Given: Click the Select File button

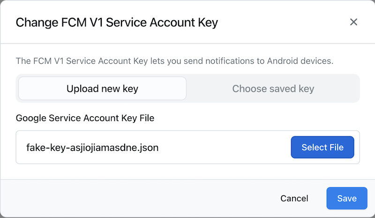Looking at the screenshot, I should [322, 147].
